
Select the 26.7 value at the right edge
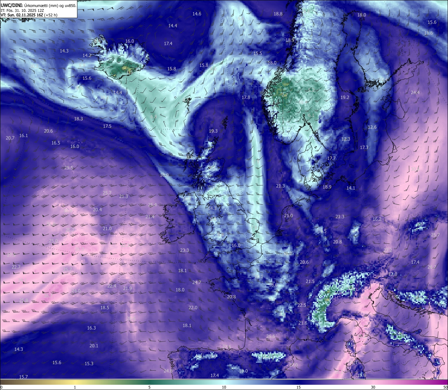(432, 267)
